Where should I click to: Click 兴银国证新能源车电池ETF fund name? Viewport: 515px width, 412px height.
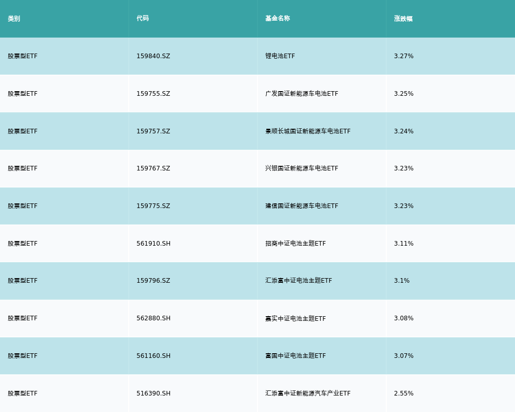point(301,168)
